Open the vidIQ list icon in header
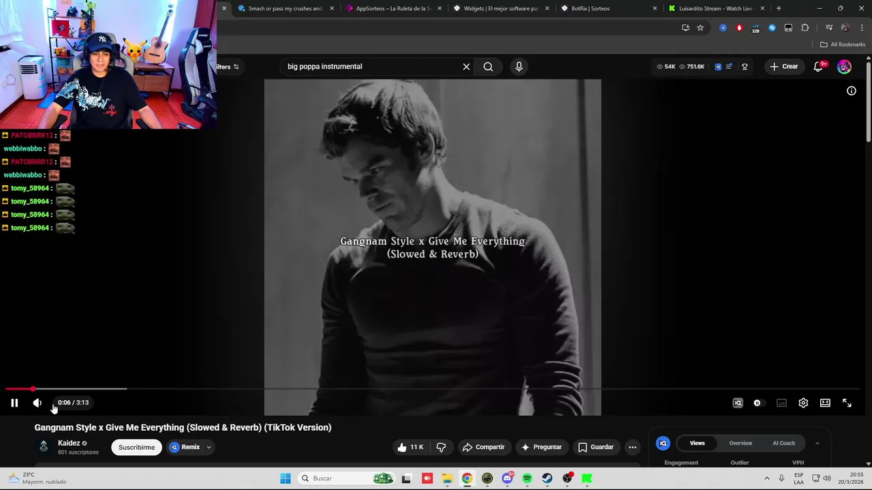The width and height of the screenshot is (872, 490). [729, 67]
